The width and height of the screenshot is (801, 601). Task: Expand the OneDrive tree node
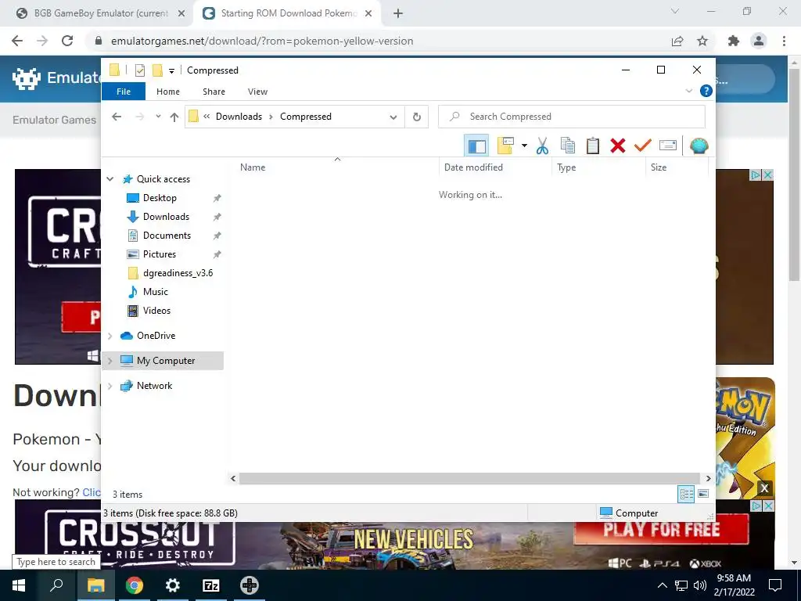click(110, 336)
